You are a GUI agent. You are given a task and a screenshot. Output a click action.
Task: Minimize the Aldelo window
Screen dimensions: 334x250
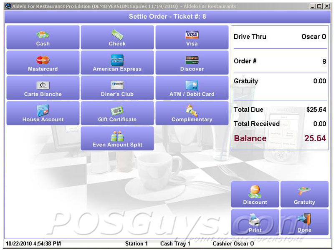[x=312, y=6]
